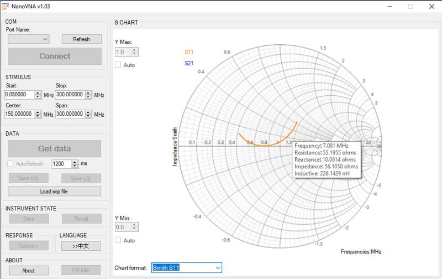The width and height of the screenshot is (442, 279).
Task: Increase the Center frequency with stepper arrows
Action: click(38, 112)
